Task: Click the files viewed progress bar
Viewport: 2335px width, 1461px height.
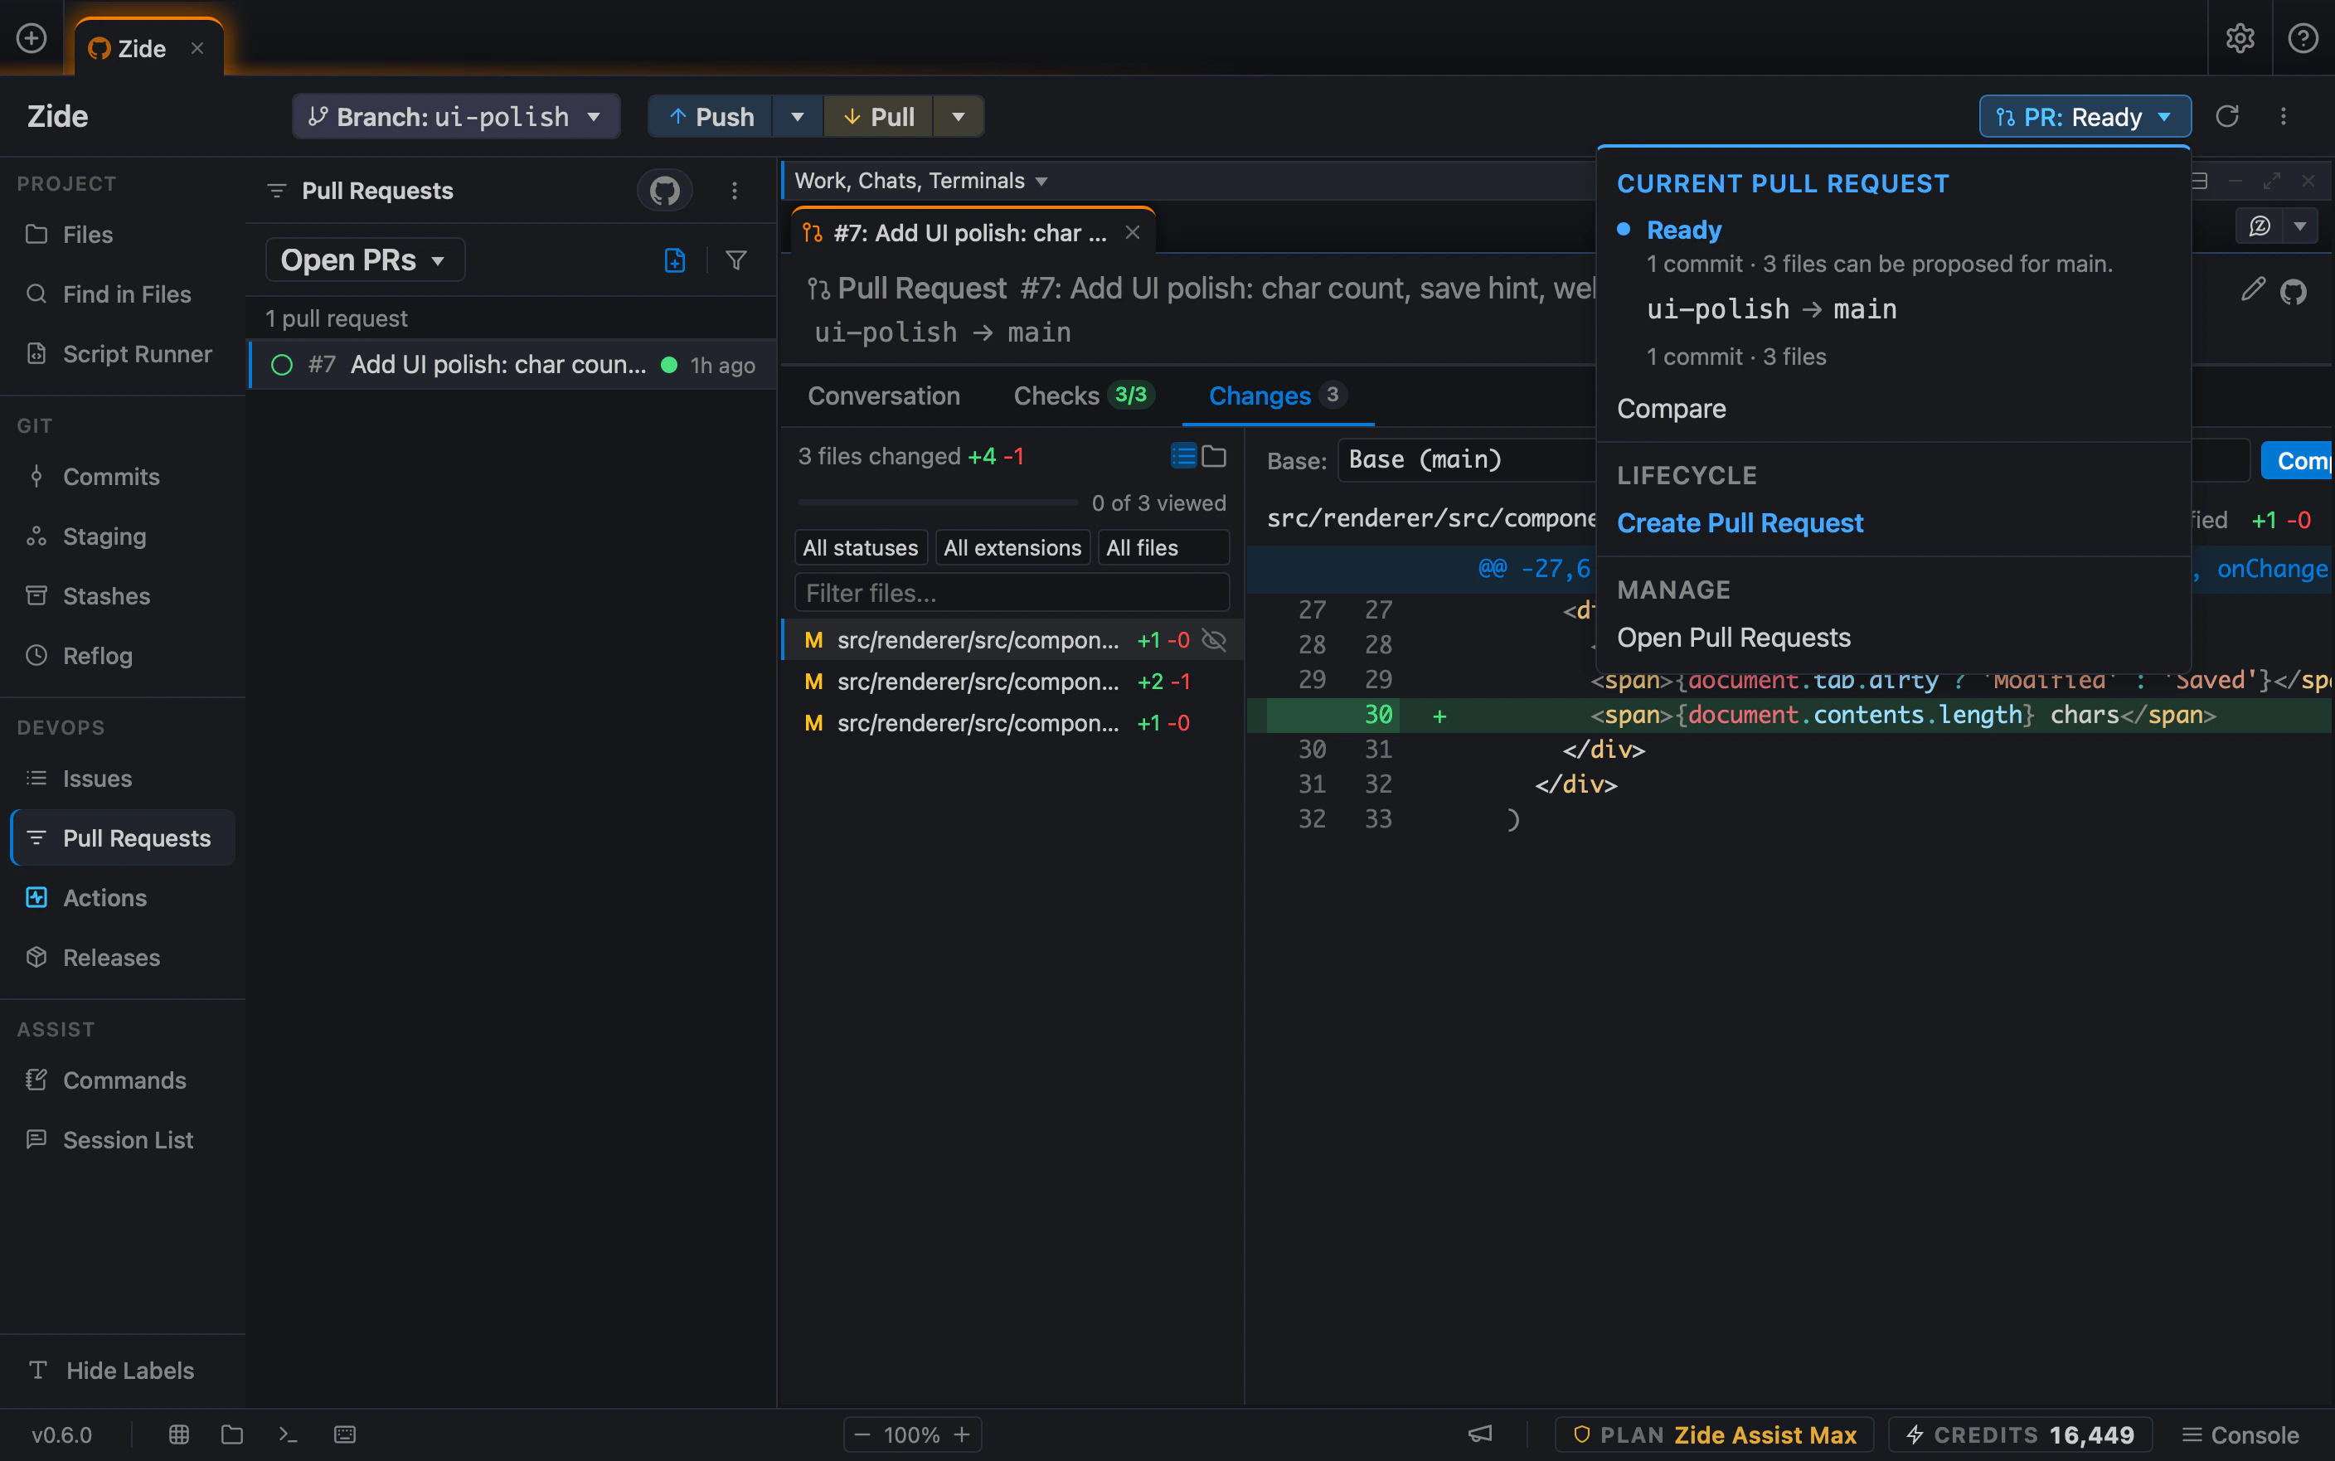Action: 937,502
